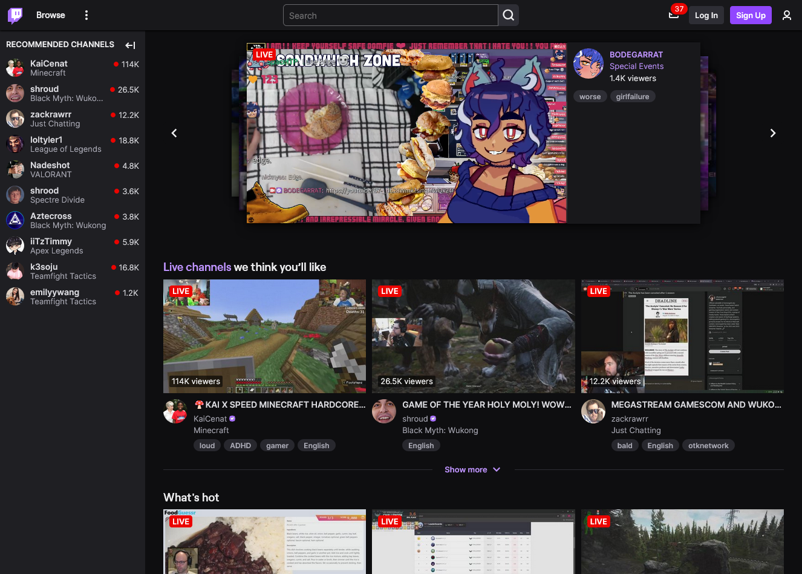Select the 'loud' tag
The width and height of the screenshot is (802, 574).
click(x=207, y=446)
